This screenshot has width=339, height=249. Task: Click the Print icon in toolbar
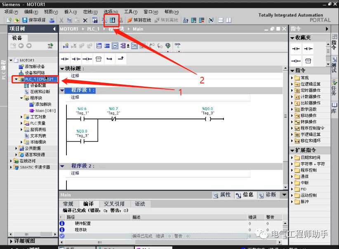(52, 20)
